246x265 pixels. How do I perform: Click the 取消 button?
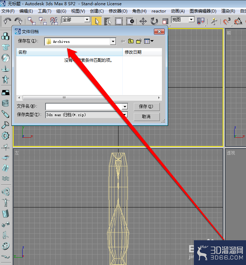click(x=147, y=116)
